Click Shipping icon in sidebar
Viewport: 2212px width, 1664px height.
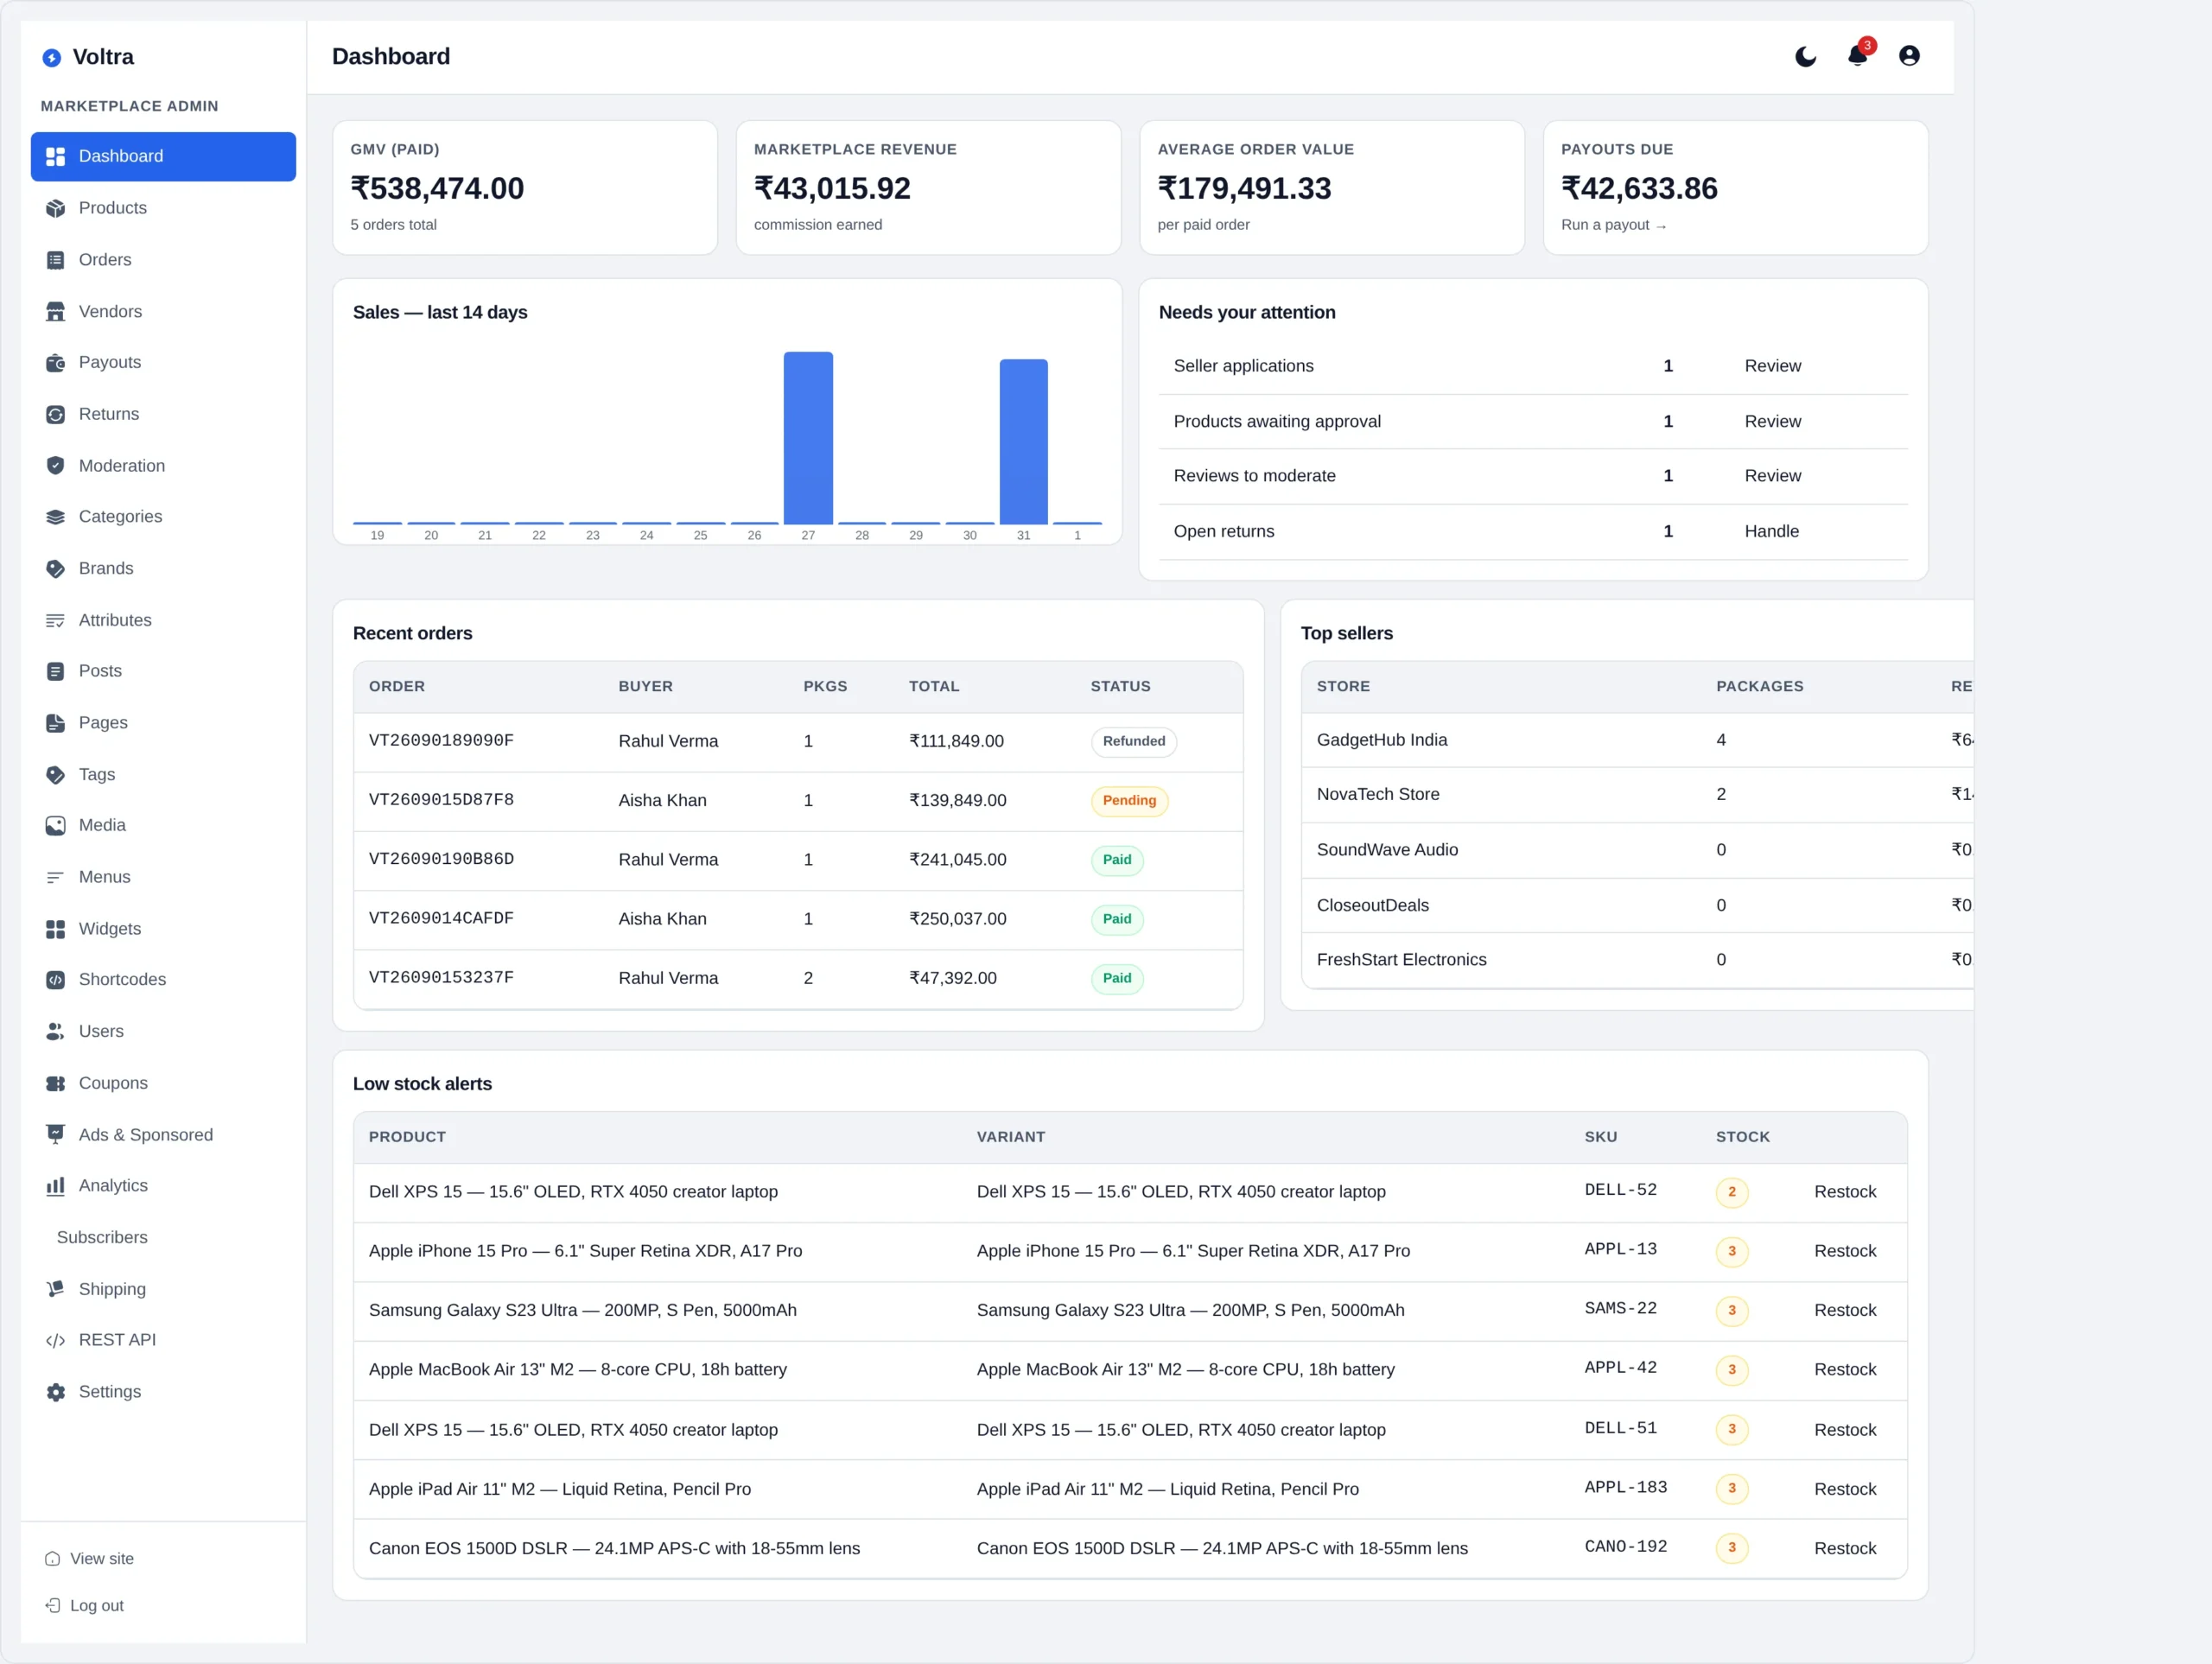click(x=56, y=1289)
